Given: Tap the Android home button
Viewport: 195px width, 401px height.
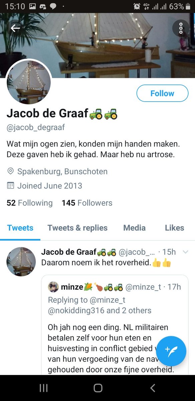Looking at the screenshot, I should [98, 388].
